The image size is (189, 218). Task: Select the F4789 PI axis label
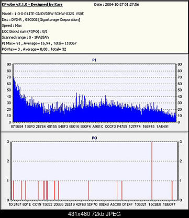122,127
